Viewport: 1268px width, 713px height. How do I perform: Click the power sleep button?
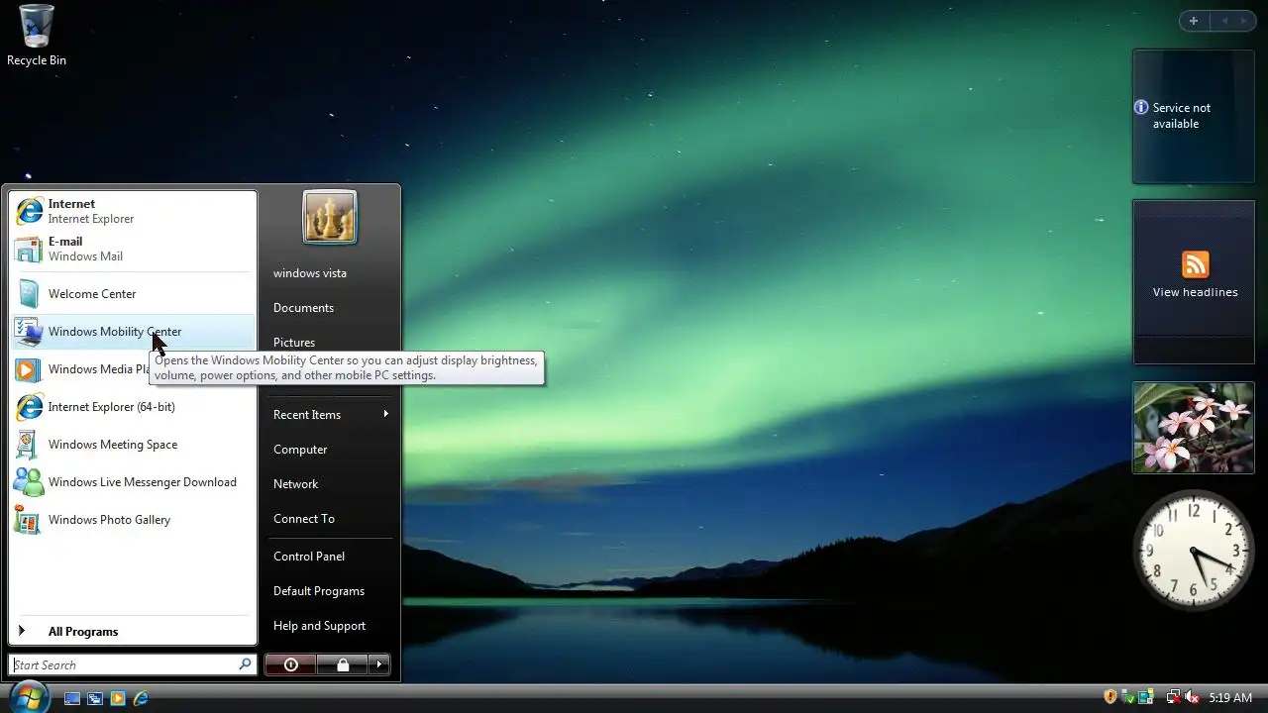(x=291, y=664)
